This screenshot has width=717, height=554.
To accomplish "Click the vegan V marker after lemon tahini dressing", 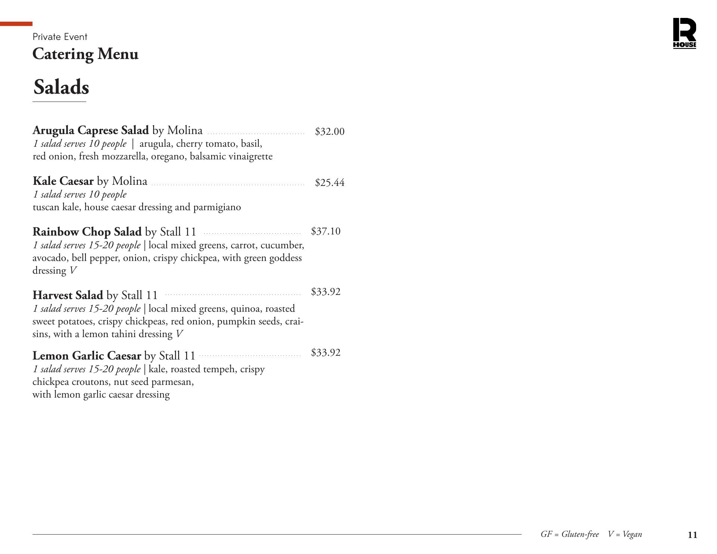I will coord(179,334).
